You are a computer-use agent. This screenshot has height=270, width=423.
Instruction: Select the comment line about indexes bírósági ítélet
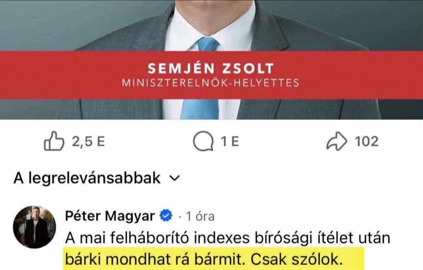click(228, 238)
